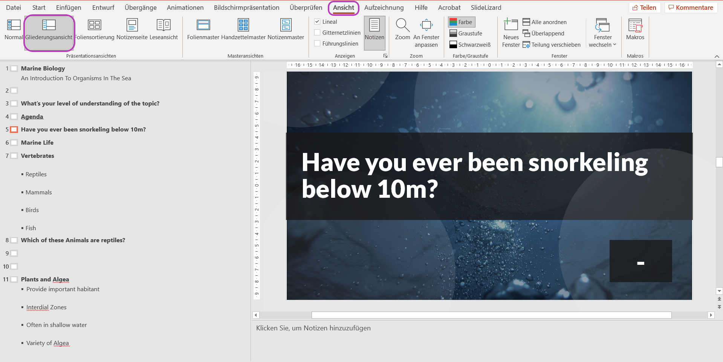Click outline bullet "Mammals"
This screenshot has width=723, height=362.
point(39,192)
